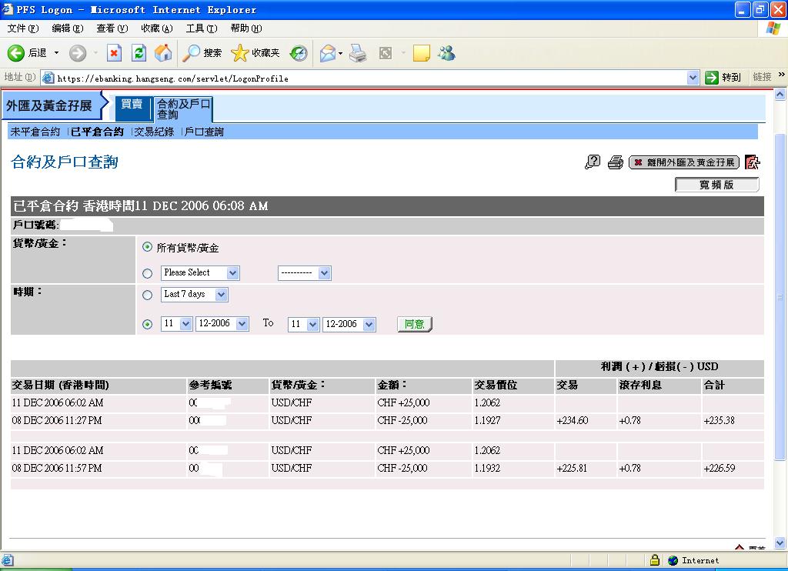Open the Back button history arrow

click(x=56, y=53)
